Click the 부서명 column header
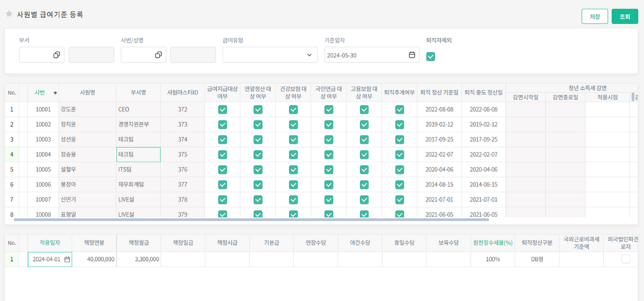Screen dimensions: 644x301 point(137,93)
